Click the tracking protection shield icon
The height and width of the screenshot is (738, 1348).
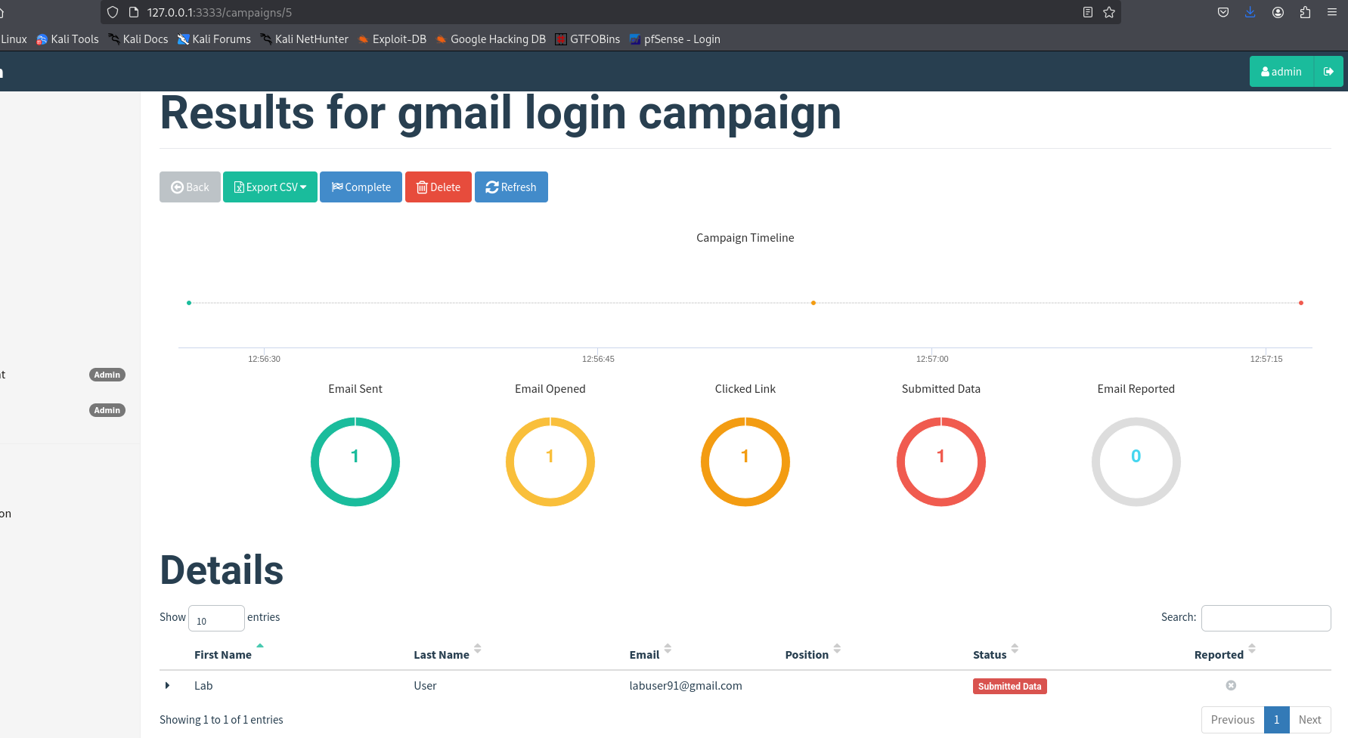pos(112,12)
